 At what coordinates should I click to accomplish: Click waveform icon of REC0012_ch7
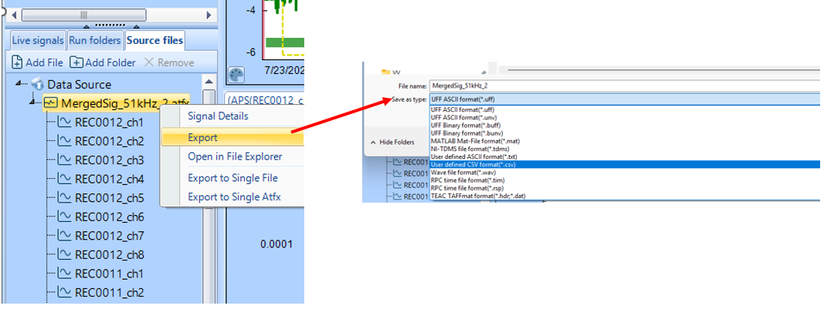pos(65,236)
